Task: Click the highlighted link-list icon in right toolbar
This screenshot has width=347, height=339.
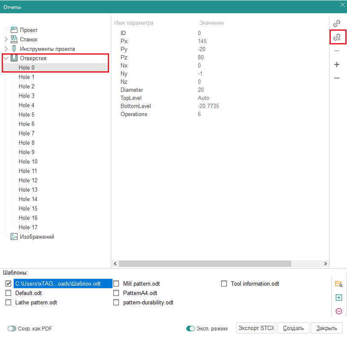Action: coord(337,38)
